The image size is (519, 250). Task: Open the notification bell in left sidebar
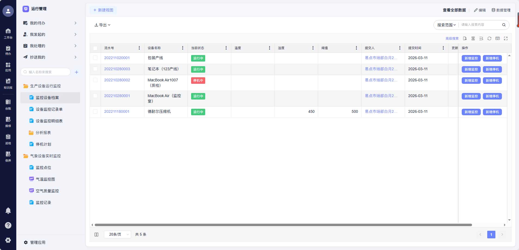[x=8, y=211]
